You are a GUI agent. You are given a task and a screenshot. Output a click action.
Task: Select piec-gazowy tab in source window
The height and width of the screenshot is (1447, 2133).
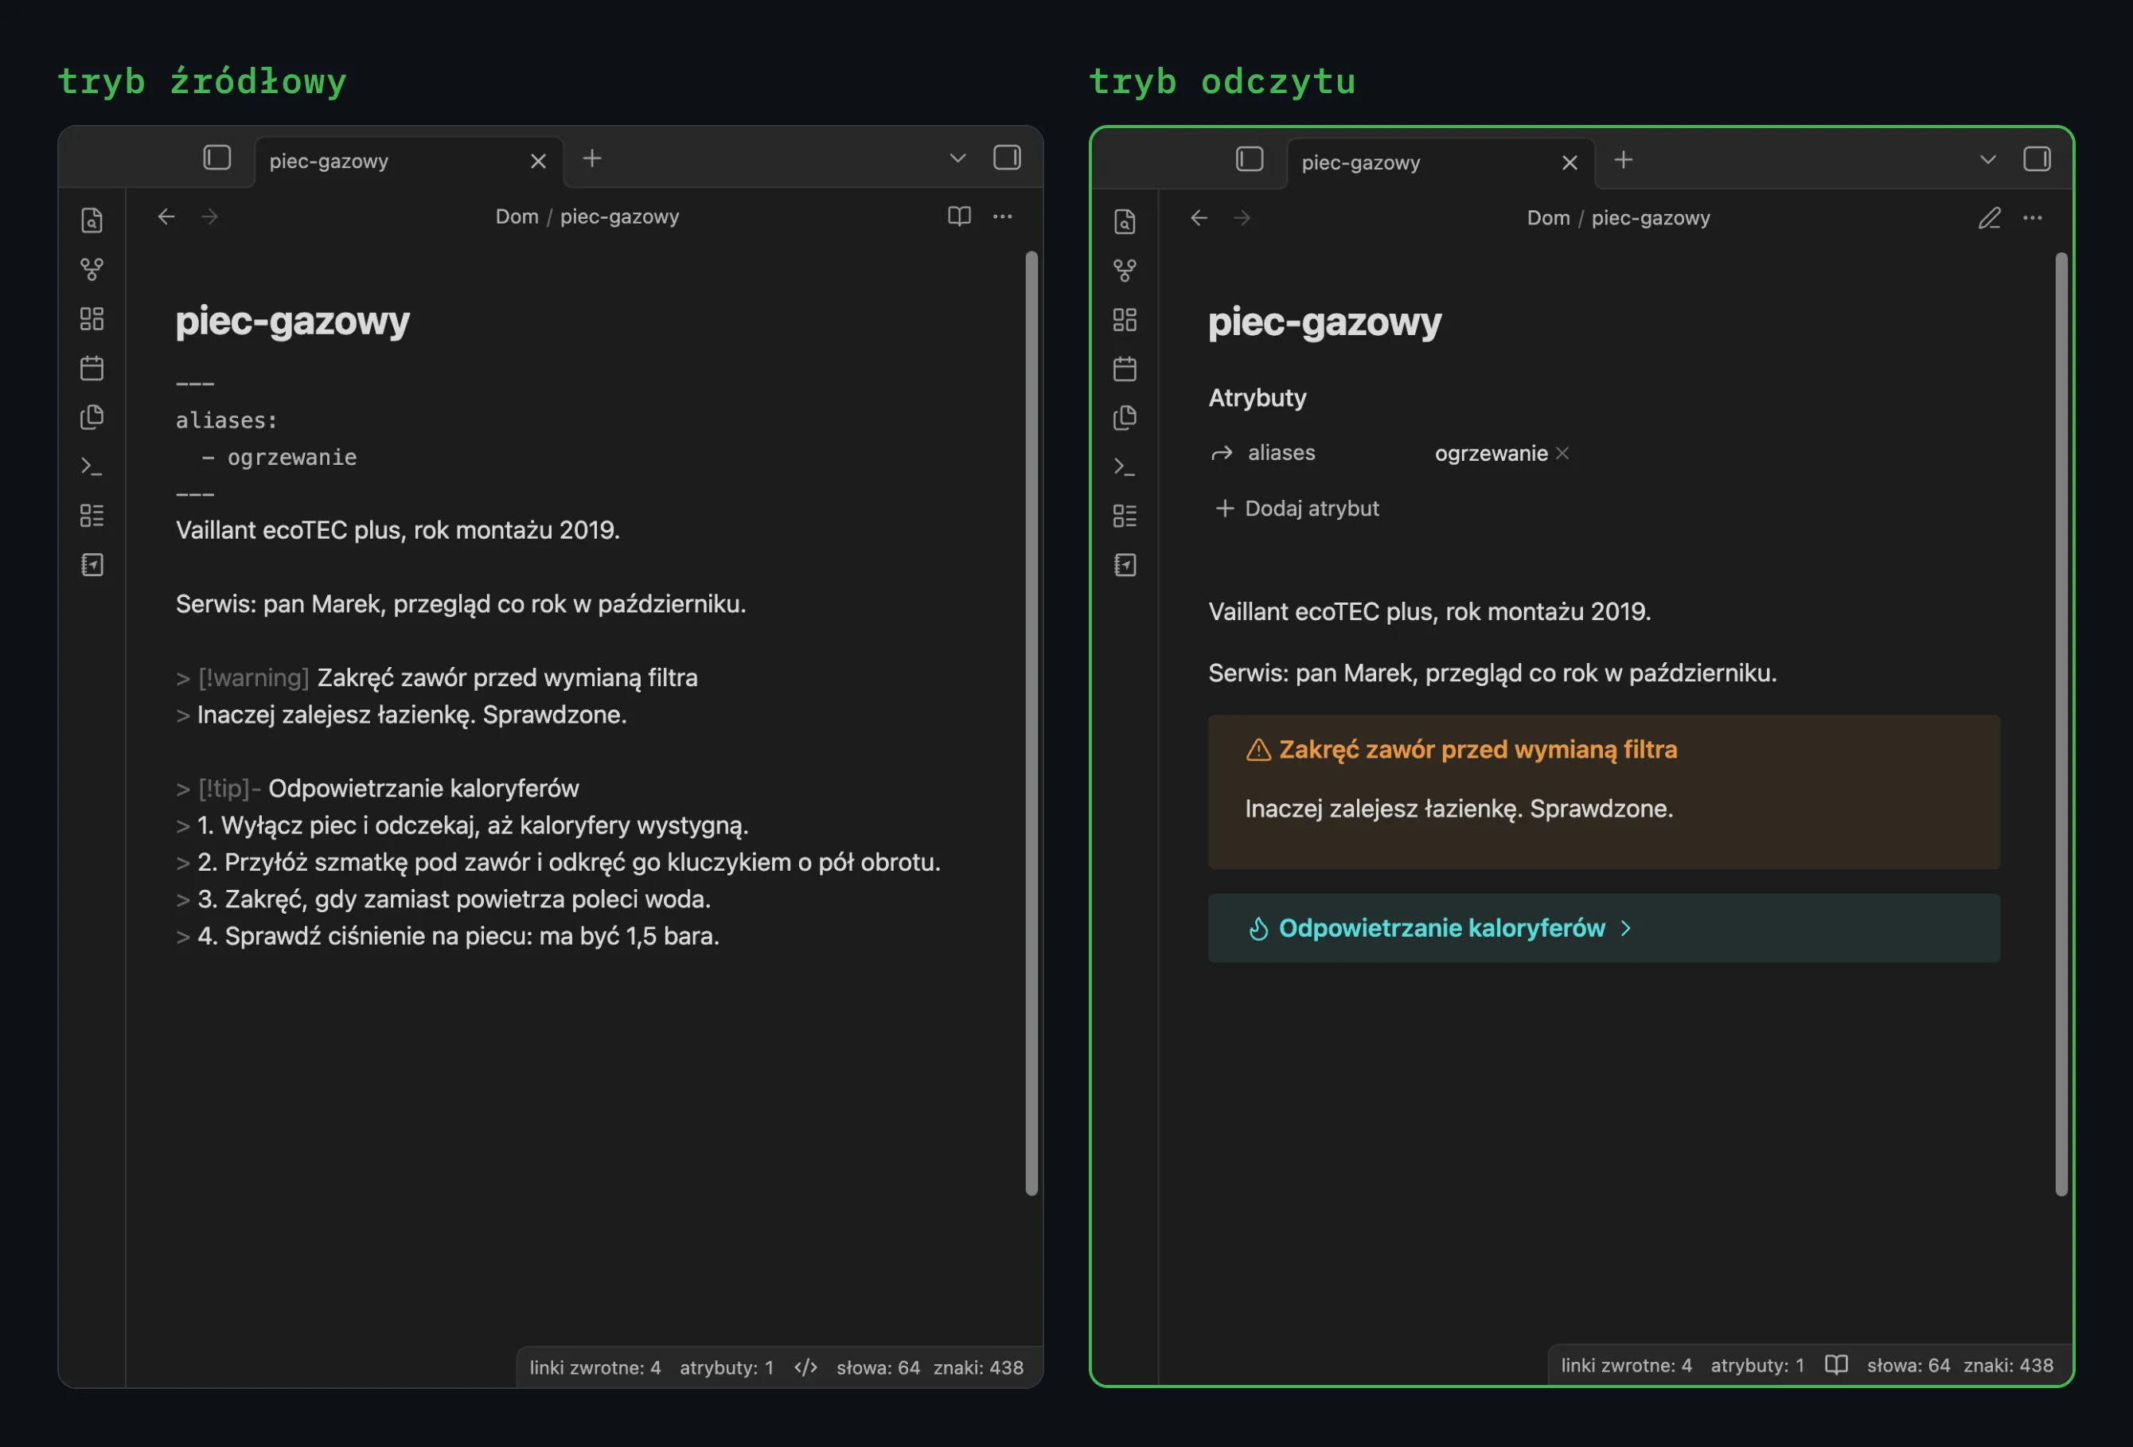point(408,162)
